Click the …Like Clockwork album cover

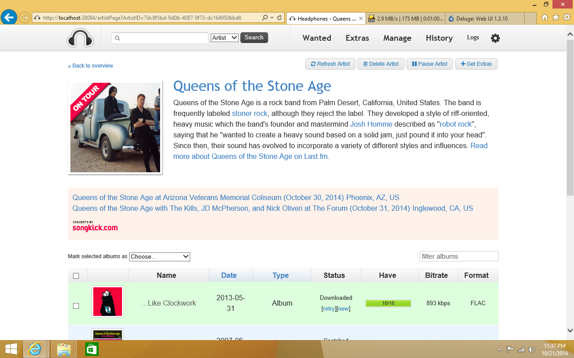tap(108, 302)
